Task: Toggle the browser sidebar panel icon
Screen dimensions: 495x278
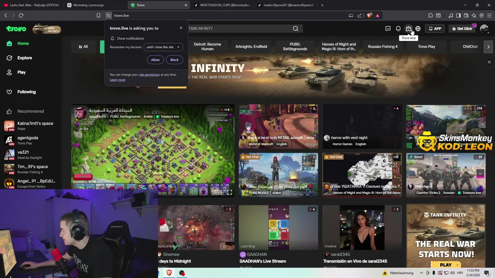Action: pos(458,15)
